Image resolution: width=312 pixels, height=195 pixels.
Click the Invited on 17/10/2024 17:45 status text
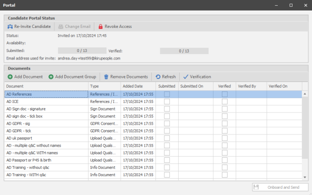(x=82, y=36)
